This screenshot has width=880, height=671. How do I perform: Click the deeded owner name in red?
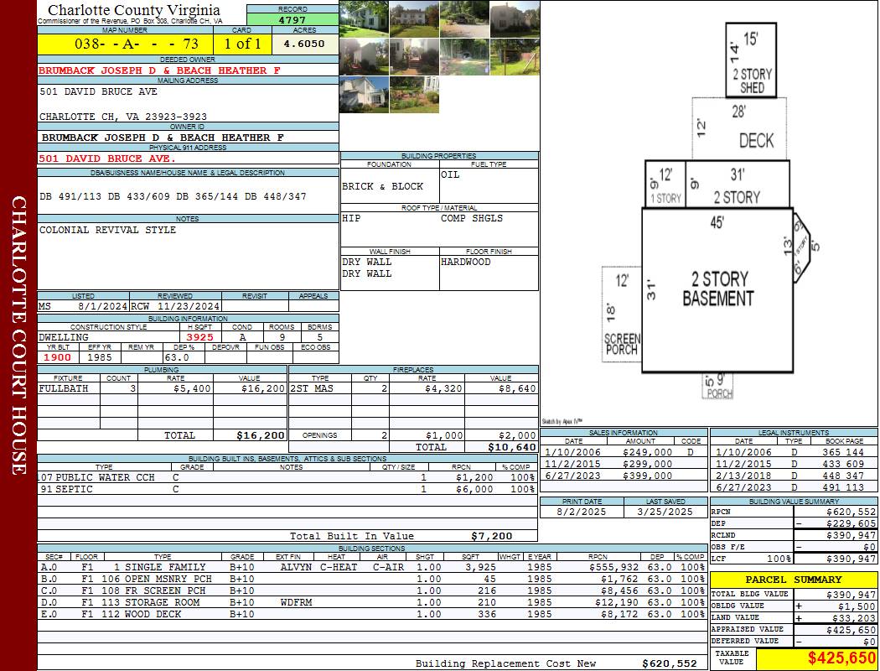tap(159, 70)
